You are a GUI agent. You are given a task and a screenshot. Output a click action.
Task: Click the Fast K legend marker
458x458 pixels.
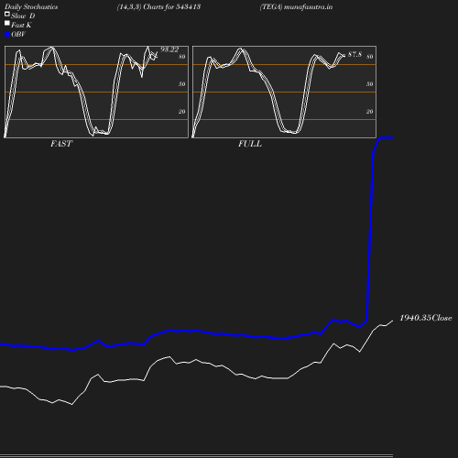(x=7, y=23)
